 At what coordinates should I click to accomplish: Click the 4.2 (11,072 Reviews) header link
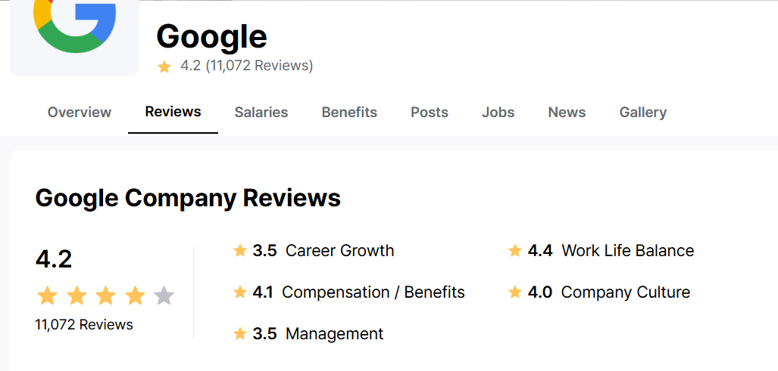(246, 66)
